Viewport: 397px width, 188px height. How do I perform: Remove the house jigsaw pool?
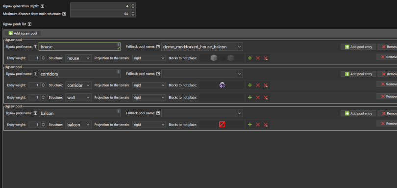(387, 47)
